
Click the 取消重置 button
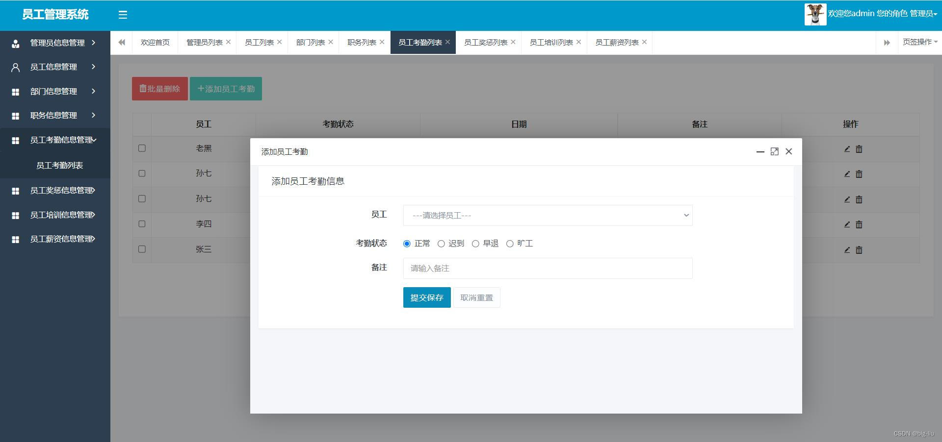pos(476,297)
